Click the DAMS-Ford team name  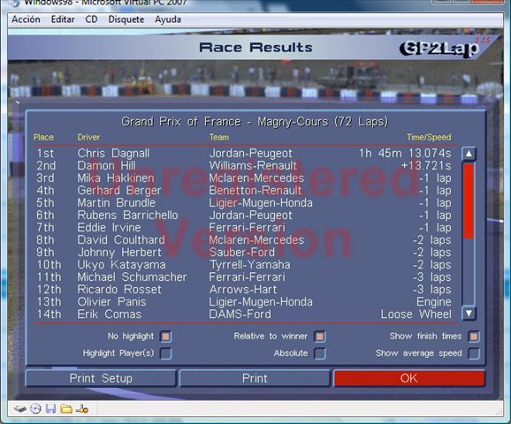coord(240,314)
